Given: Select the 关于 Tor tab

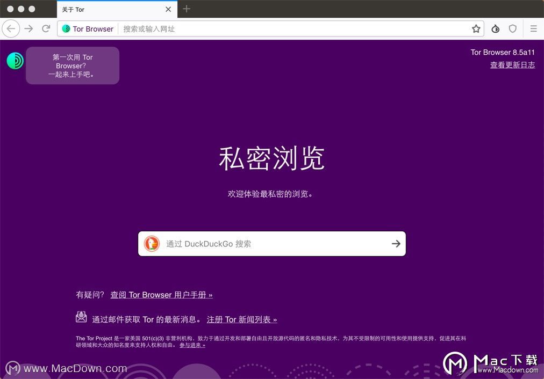Looking at the screenshot, I should pos(117,9).
